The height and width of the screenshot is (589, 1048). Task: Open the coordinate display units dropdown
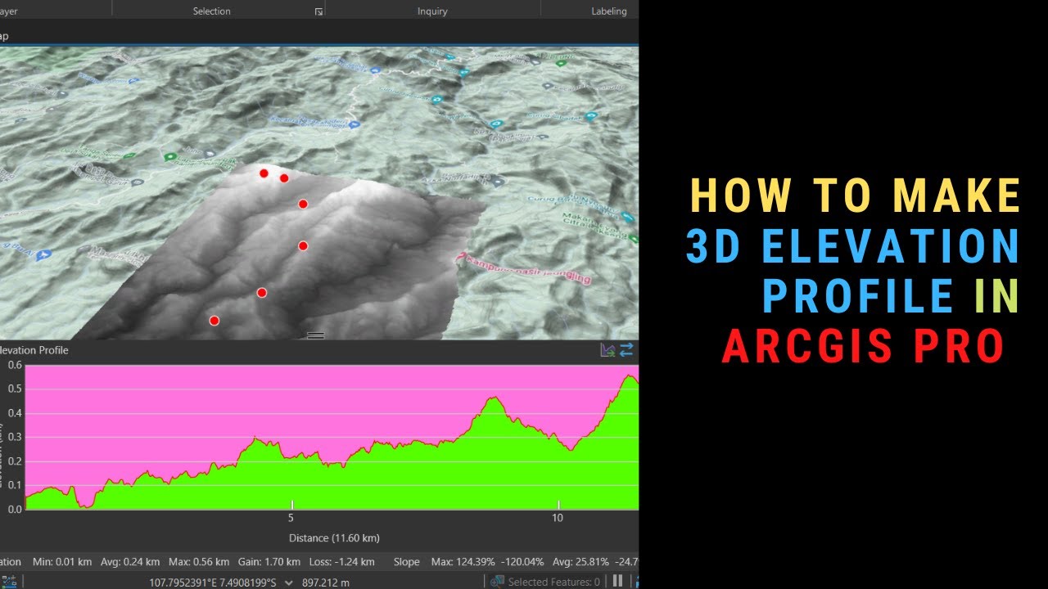(288, 583)
